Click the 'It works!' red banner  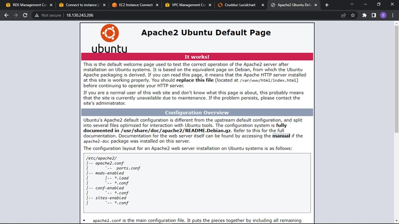[x=197, y=57]
